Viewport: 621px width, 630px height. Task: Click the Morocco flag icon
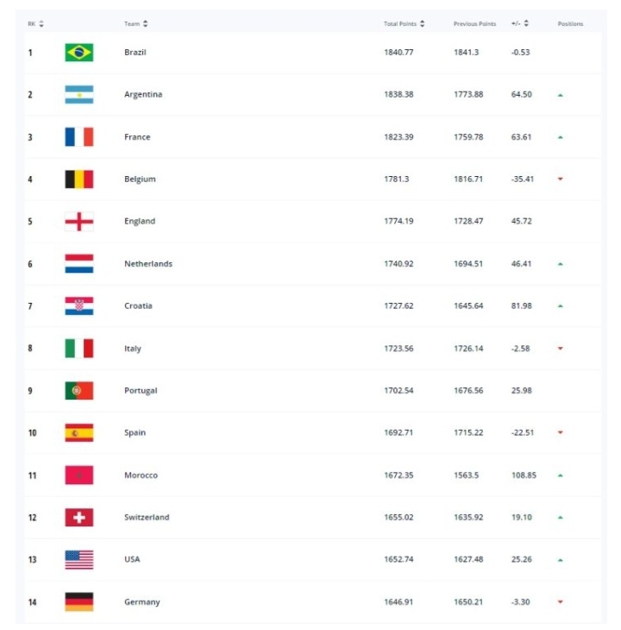pyautogui.click(x=79, y=476)
